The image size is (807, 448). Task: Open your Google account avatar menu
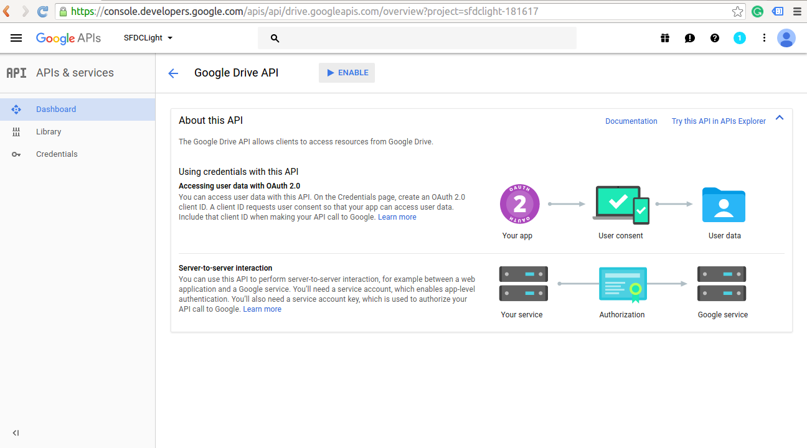(x=786, y=38)
